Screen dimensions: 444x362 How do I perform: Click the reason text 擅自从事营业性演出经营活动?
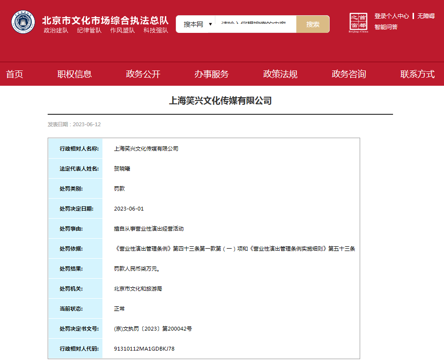click(x=149, y=229)
